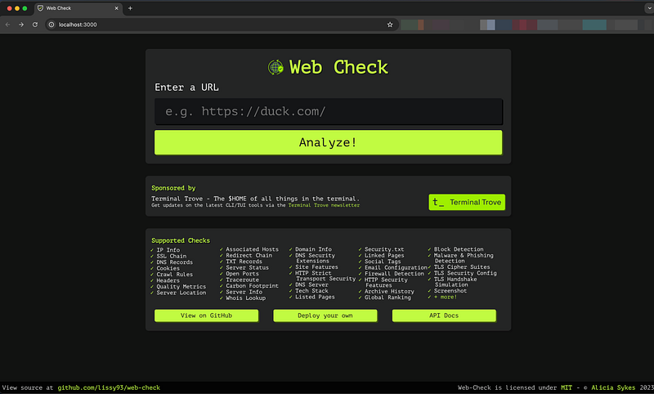Click View on GitHub button
Viewport: 654px width, 394px height.
tap(207, 316)
